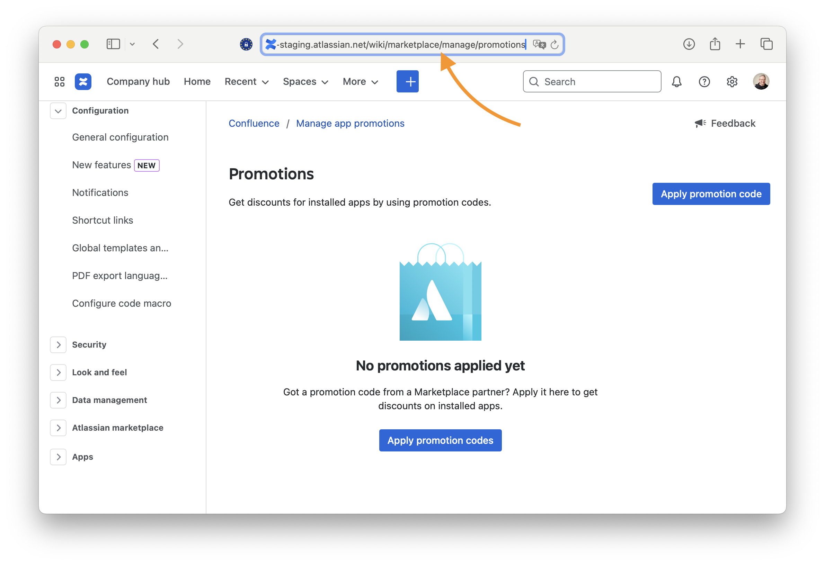
Task: Open the Spaces dropdown
Action: (x=305, y=82)
